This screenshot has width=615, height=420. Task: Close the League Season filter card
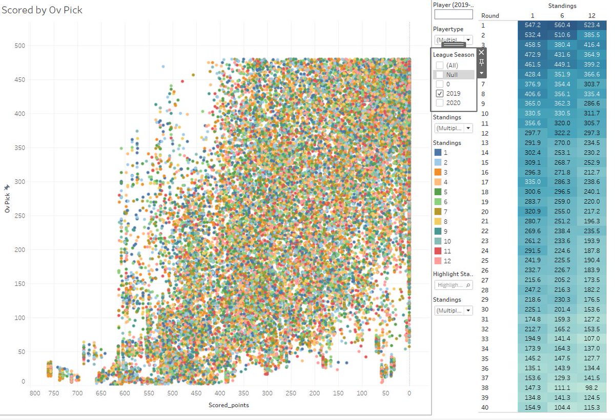coord(481,52)
